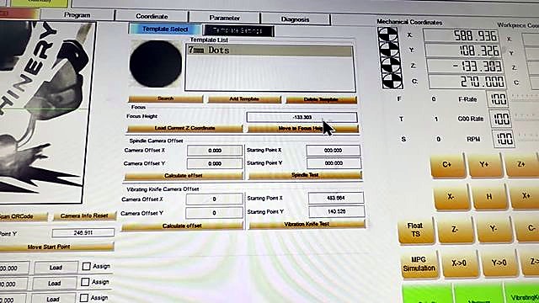Click the second Load button
This screenshot has width=539, height=303.
pyautogui.click(x=54, y=284)
